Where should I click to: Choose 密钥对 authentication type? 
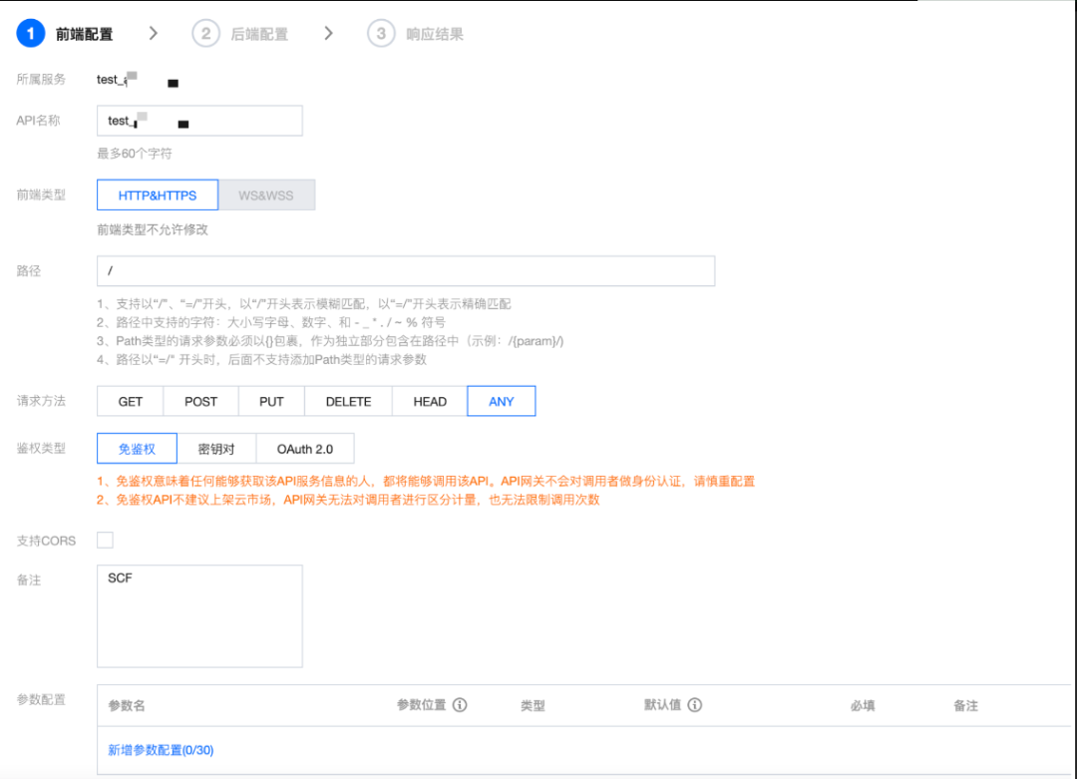click(x=216, y=449)
